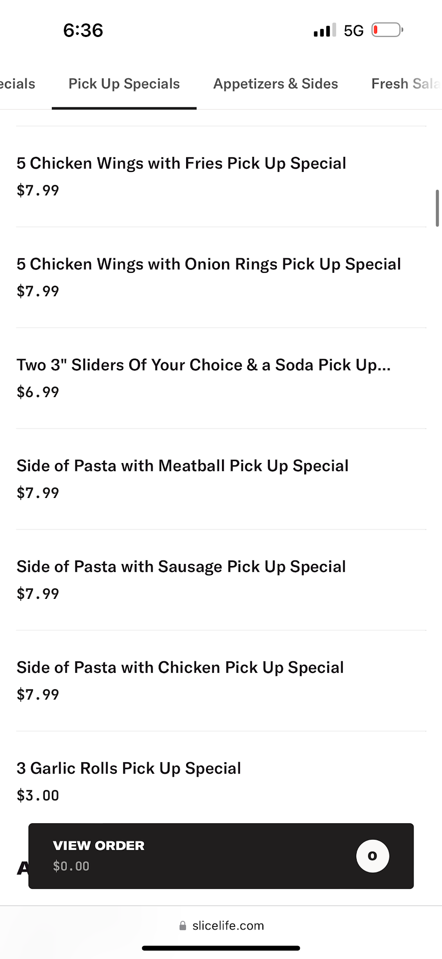
Task: Choose 5 Chicken Wings with Fries special
Action: point(181,163)
